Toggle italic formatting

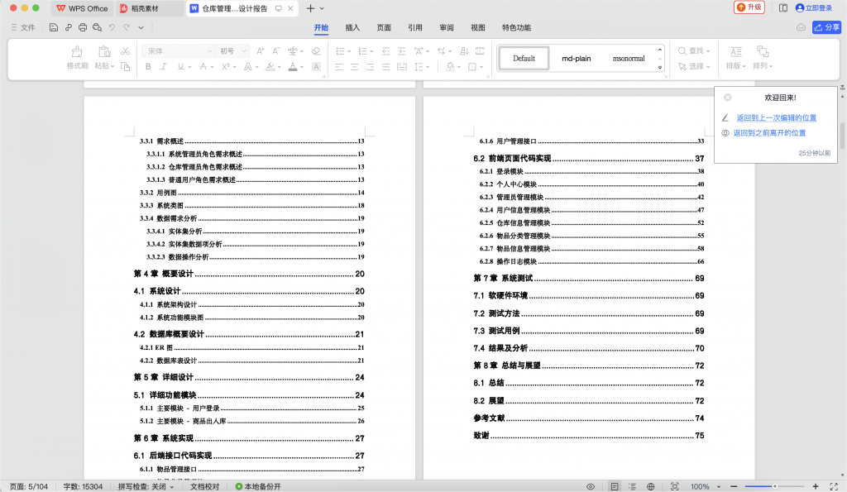(164, 66)
